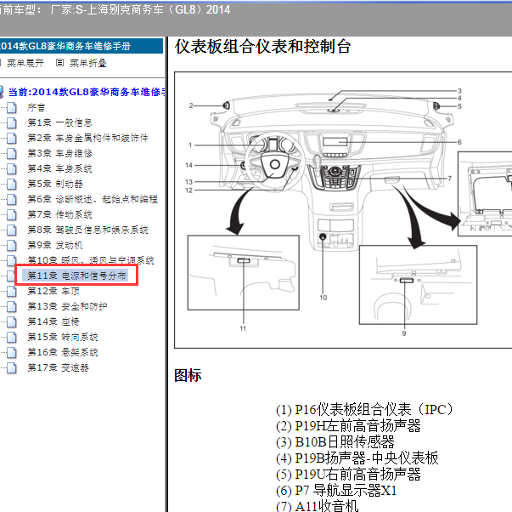The width and height of the screenshot is (512, 512).
Task: Open 第1章 一般信息
Action: tap(59, 122)
